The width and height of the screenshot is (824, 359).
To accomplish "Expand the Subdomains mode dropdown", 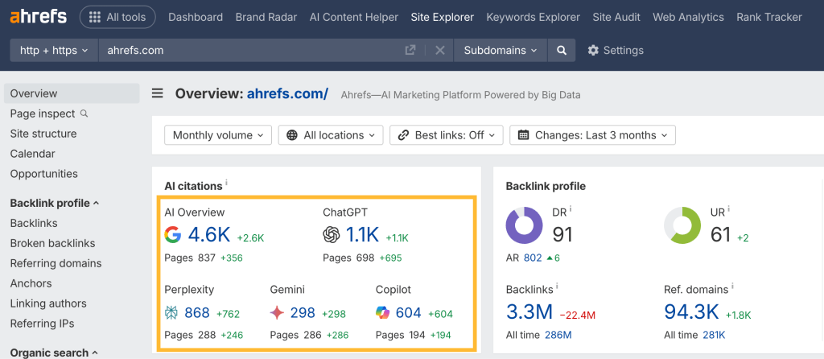I will [x=501, y=50].
